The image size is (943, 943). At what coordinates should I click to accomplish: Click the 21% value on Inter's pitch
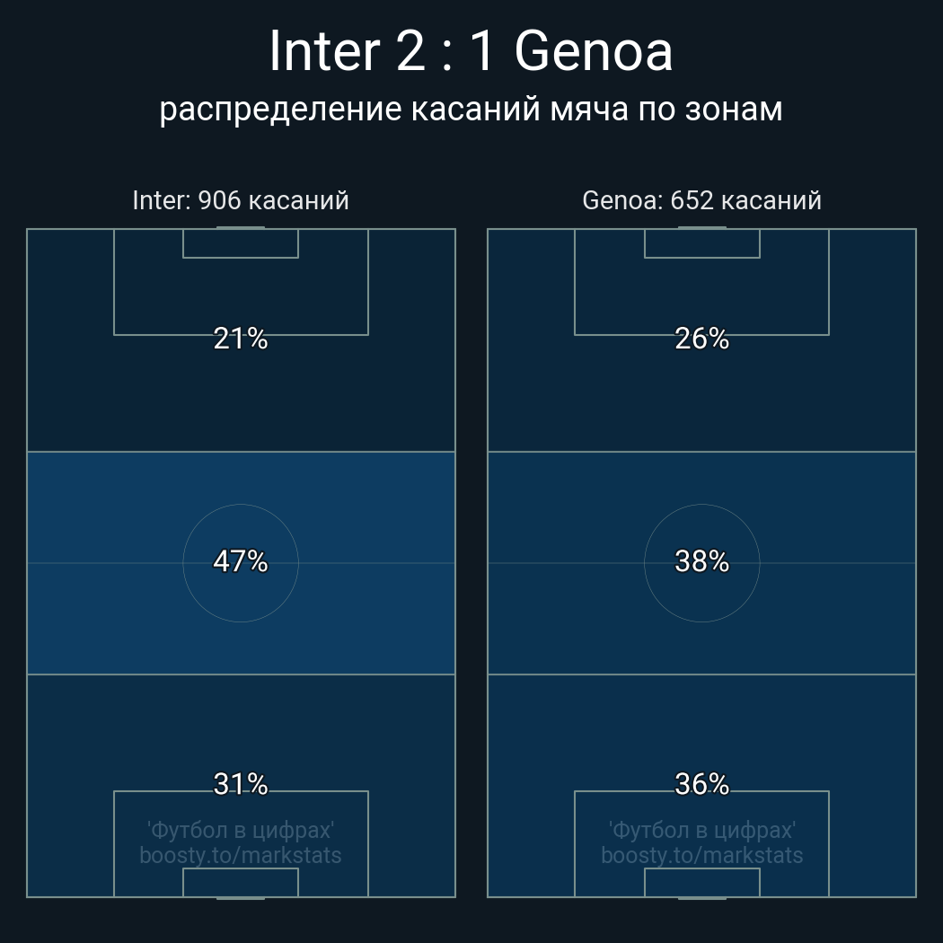(241, 339)
